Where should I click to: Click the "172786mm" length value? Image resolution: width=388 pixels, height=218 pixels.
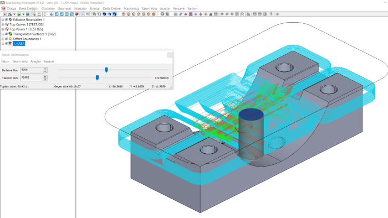click(162, 78)
